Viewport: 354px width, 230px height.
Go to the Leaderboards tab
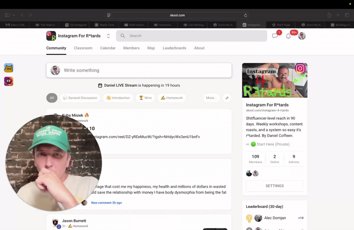[174, 48]
